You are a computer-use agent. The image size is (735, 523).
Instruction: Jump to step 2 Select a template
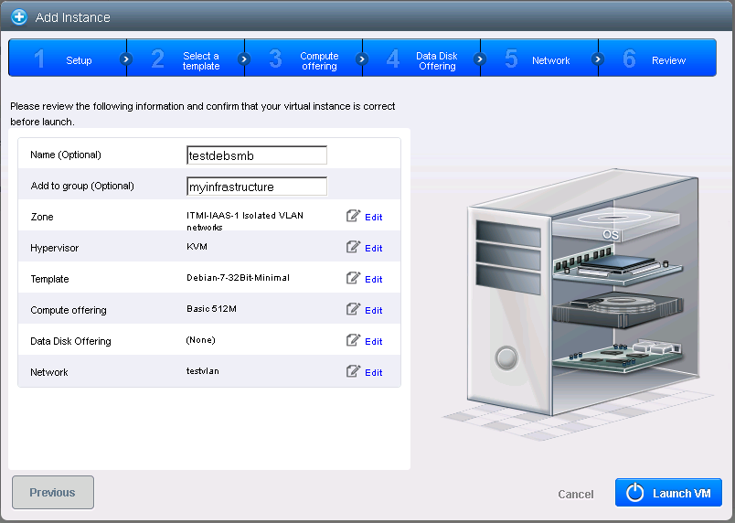point(186,60)
